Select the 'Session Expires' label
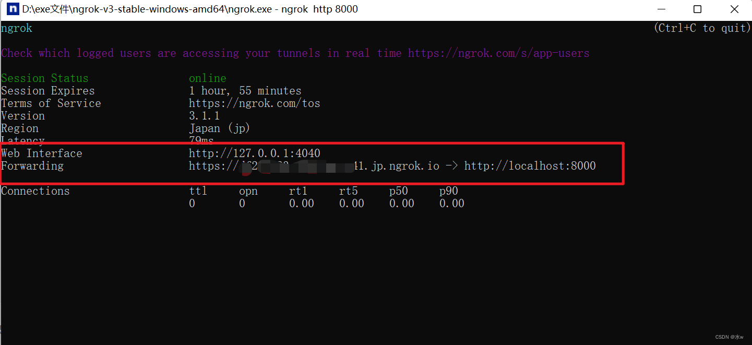This screenshot has width=752, height=345. (x=48, y=91)
